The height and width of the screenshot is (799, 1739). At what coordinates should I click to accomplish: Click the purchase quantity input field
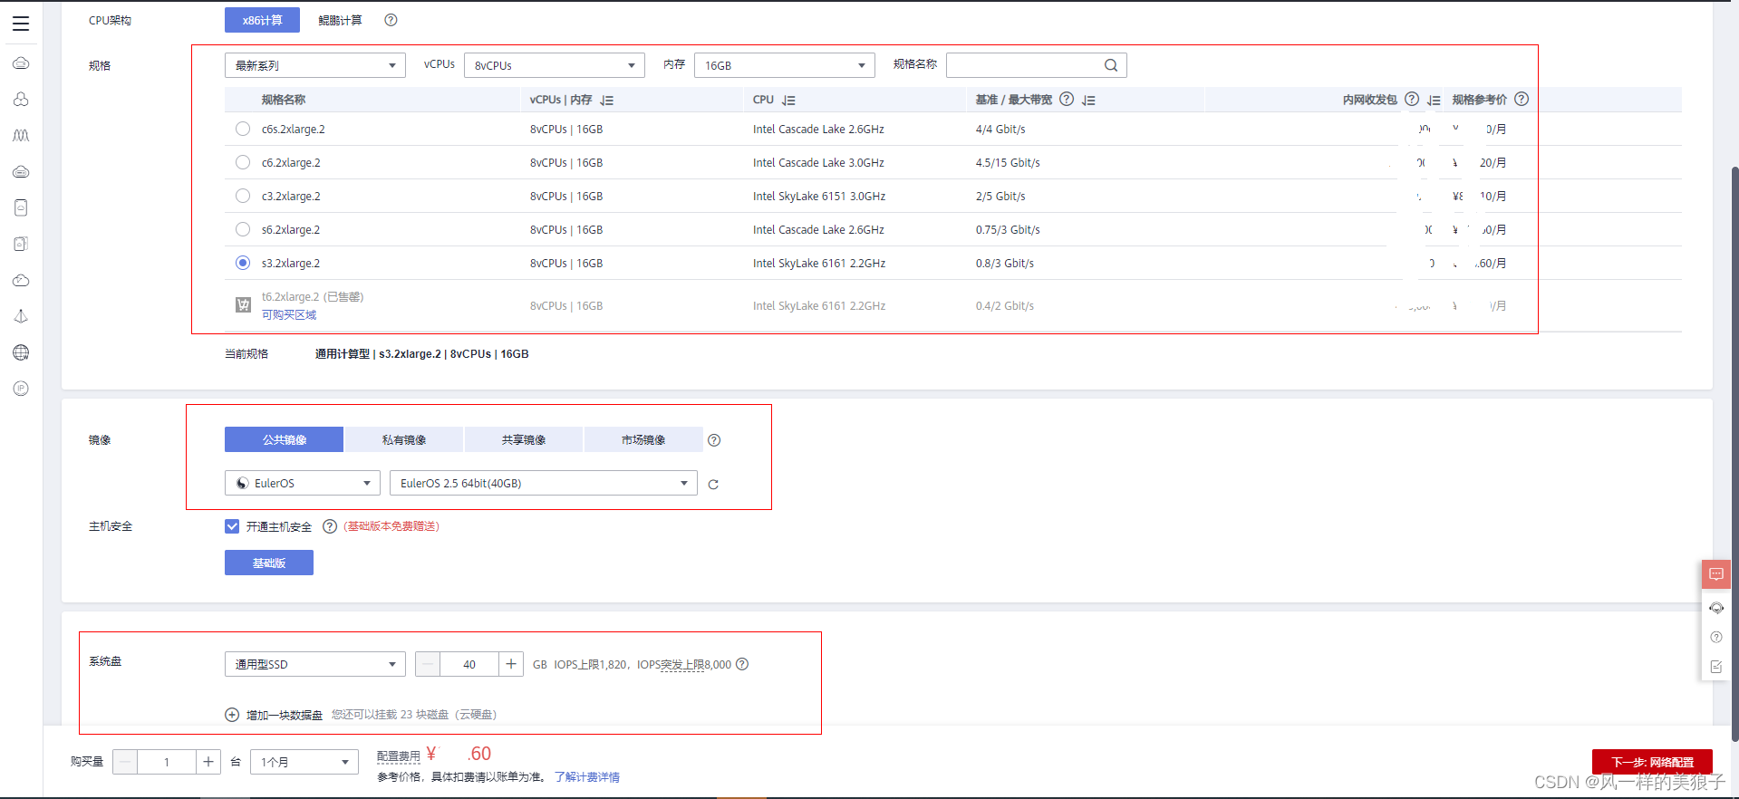(x=167, y=762)
